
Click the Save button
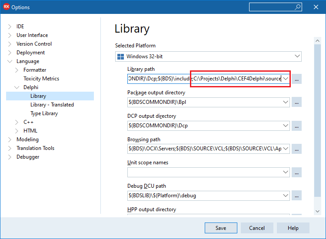pyautogui.click(x=221, y=228)
